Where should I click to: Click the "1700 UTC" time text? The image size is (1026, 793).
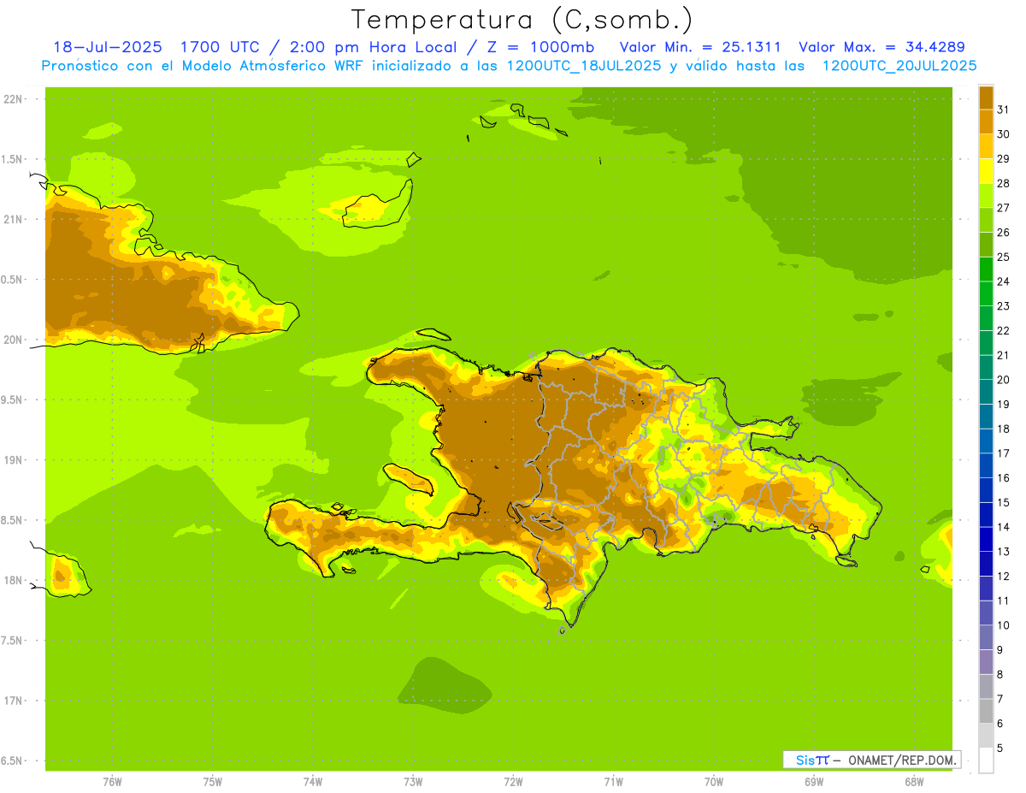pyautogui.click(x=221, y=47)
